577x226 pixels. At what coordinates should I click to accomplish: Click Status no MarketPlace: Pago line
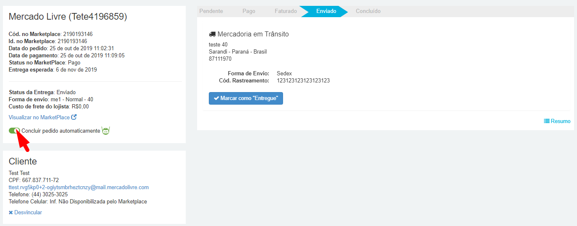44,62
